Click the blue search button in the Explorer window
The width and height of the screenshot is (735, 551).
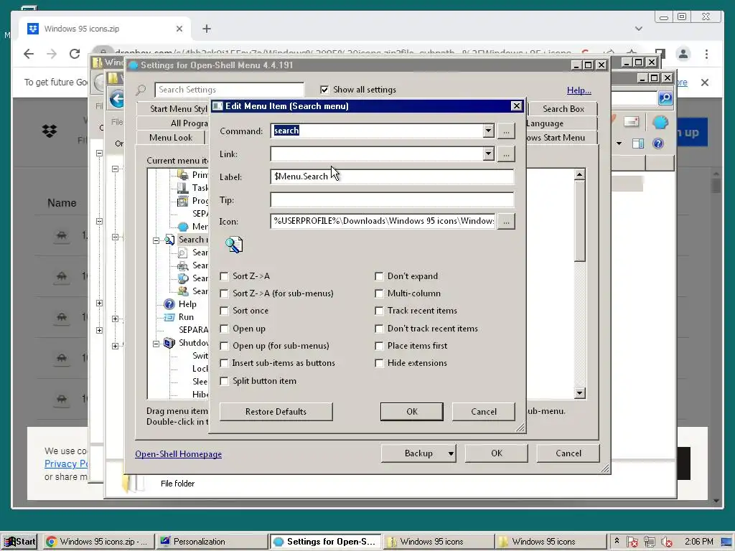(x=665, y=98)
